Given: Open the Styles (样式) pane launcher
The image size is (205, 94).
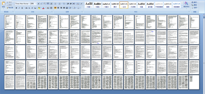Looking at the screenshot, I should point(189,12).
